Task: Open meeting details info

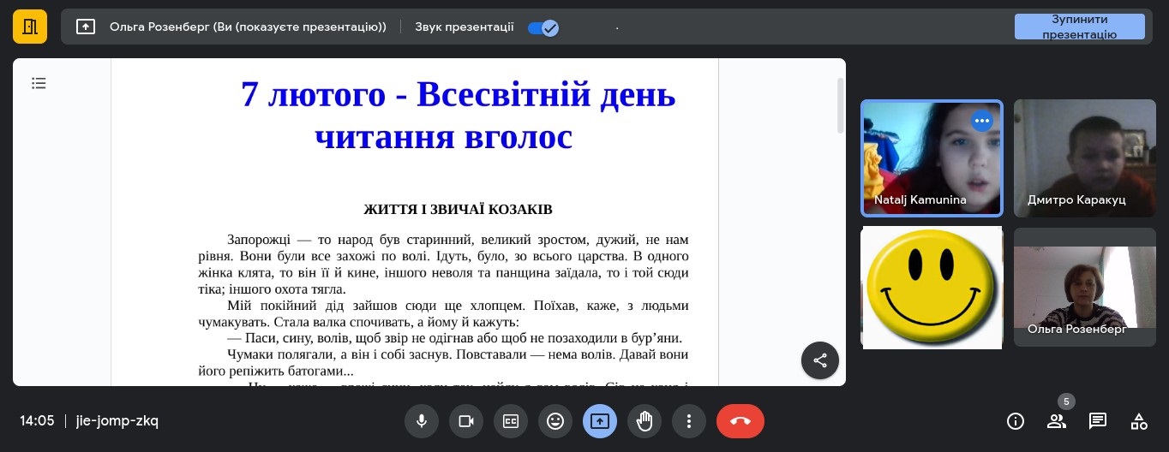Action: point(1016,421)
